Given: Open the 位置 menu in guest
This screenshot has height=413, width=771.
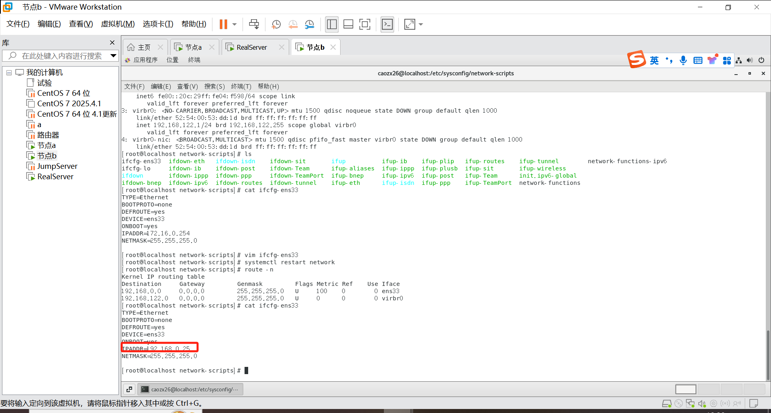Looking at the screenshot, I should pos(173,60).
